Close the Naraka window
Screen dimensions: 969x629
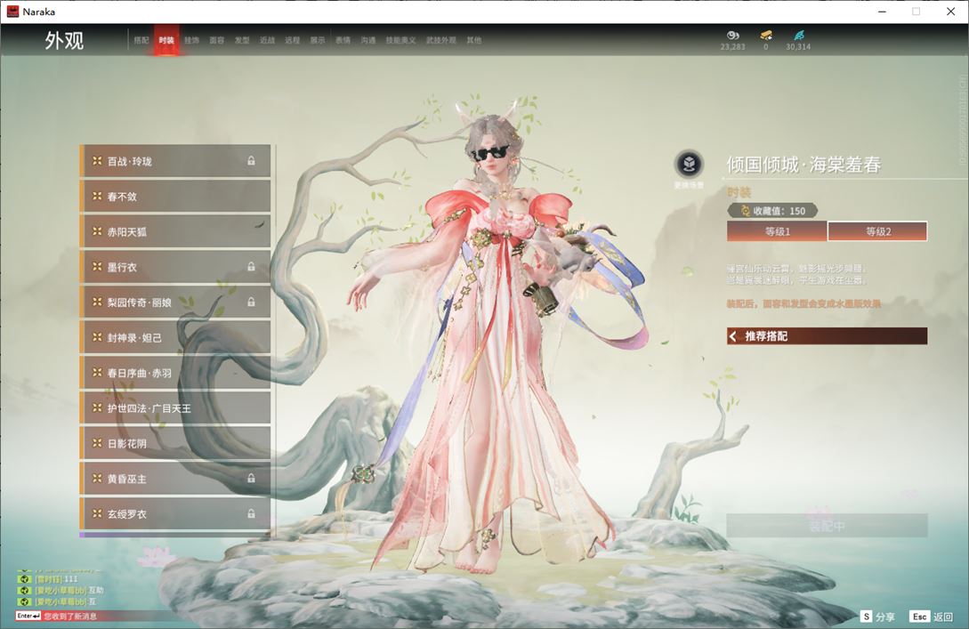950,12
